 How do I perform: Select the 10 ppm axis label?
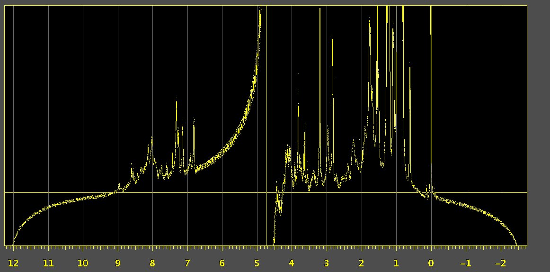coord(83,263)
